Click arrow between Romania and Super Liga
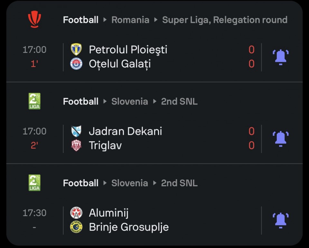Viewport: 309px width, 248px height. [x=156, y=20]
